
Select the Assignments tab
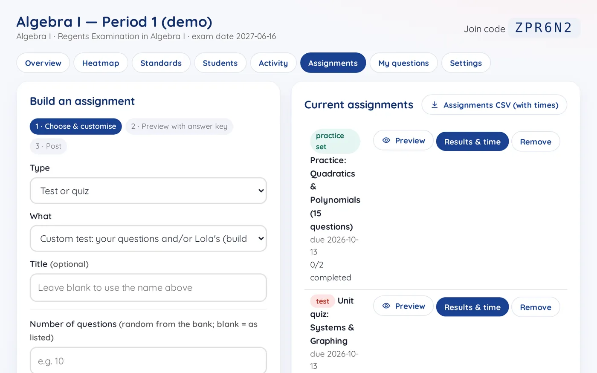coord(333,63)
